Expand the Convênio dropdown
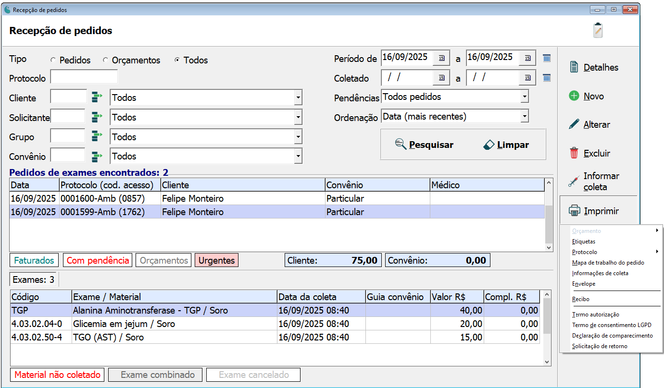Image resolution: width=664 pixels, height=388 pixels. point(298,156)
